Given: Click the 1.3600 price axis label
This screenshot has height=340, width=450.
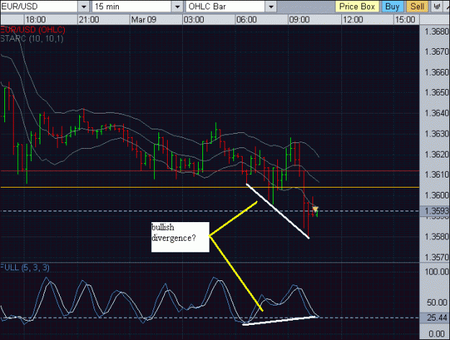Looking at the screenshot, I should (436, 196).
